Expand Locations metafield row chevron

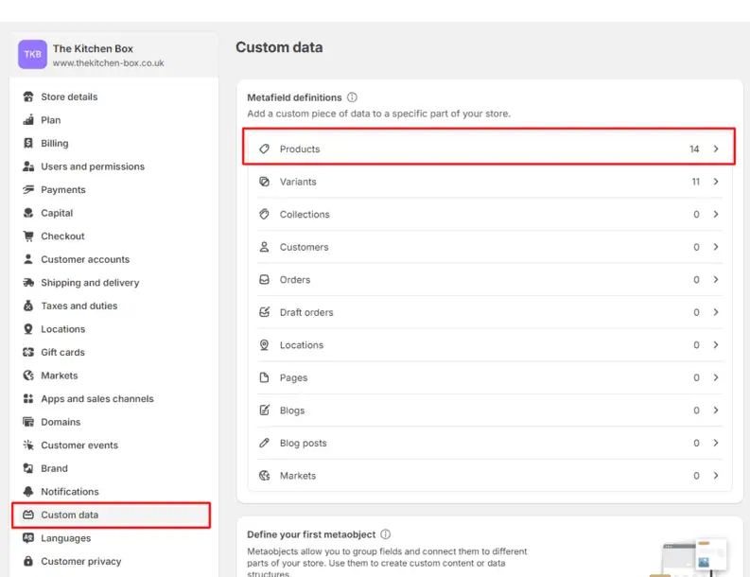tap(716, 344)
